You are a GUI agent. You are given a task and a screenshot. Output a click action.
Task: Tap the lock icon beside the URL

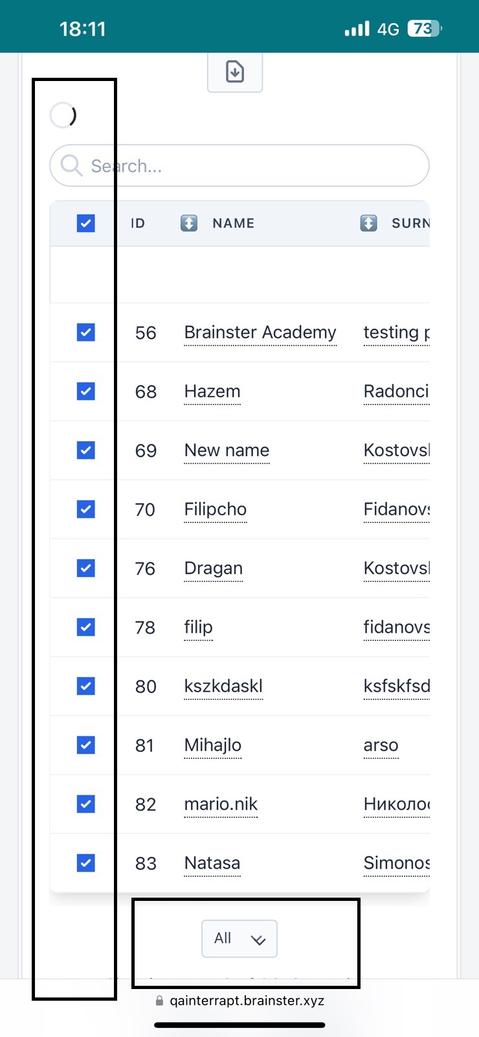pyautogui.click(x=159, y=1001)
